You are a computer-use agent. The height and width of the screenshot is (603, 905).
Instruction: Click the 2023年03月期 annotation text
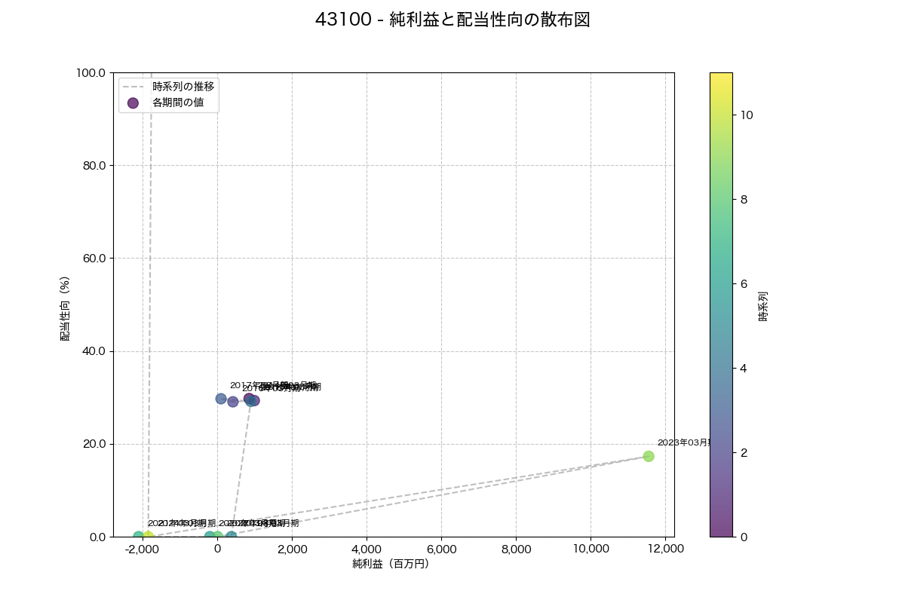(x=683, y=442)
